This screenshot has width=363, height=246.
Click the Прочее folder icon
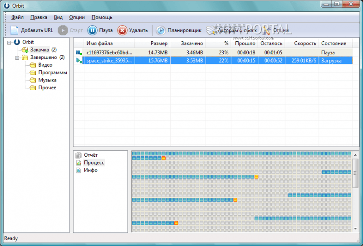[33, 87]
